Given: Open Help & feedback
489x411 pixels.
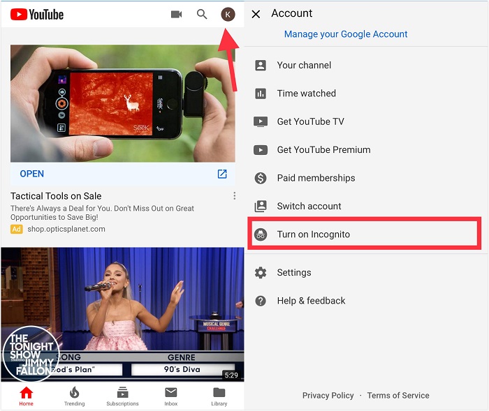Looking at the screenshot, I should coord(367,301).
